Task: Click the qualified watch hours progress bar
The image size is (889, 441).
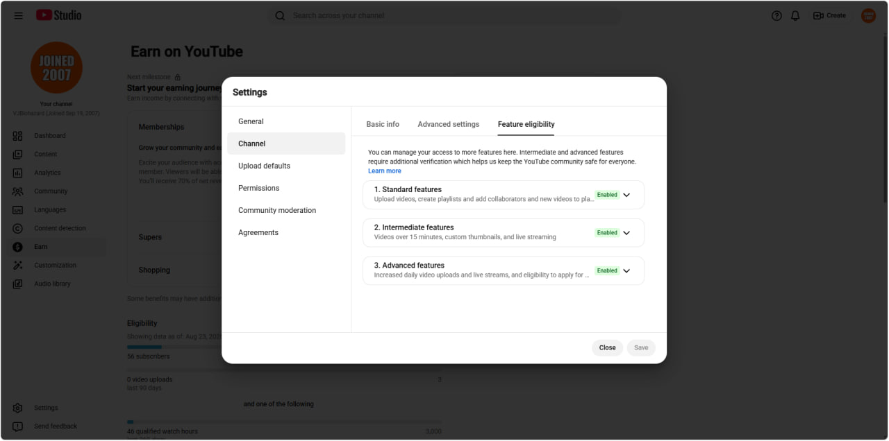Action: tap(284, 422)
